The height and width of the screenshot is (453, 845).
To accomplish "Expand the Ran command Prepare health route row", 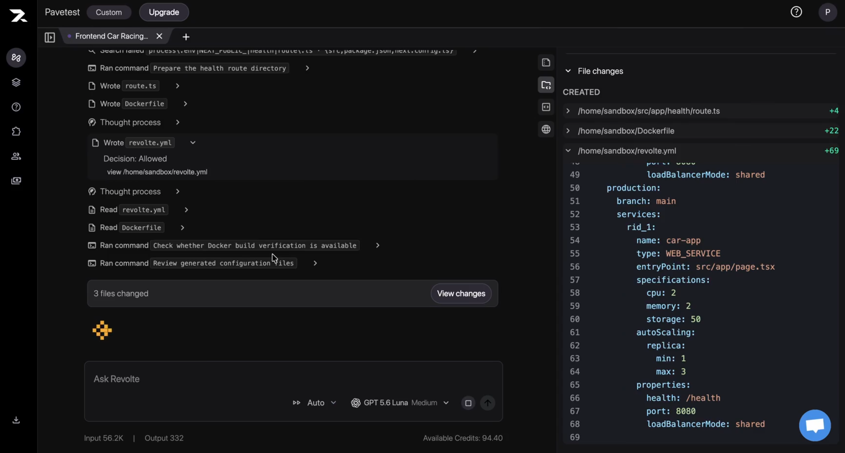I will (307, 68).
